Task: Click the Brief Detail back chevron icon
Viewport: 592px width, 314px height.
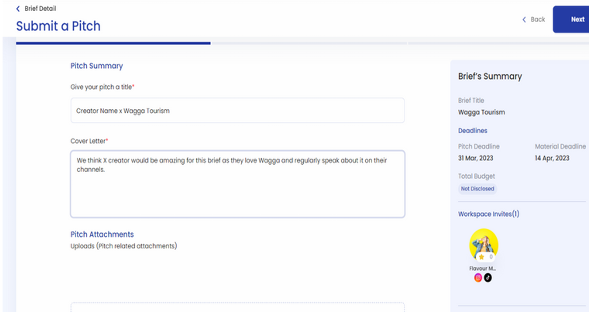Action: click(18, 9)
